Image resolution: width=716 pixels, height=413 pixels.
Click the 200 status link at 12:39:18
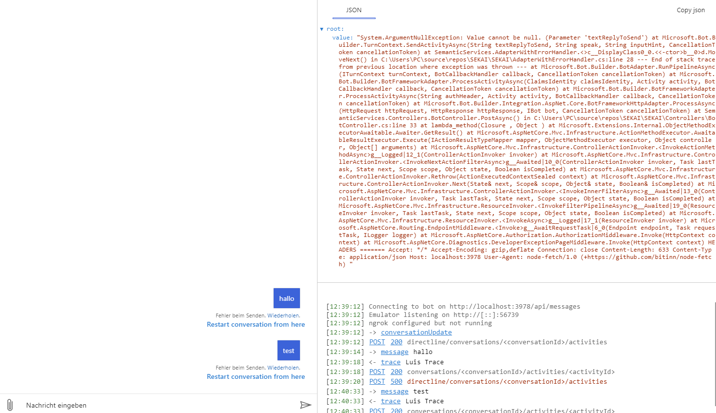[396, 371]
